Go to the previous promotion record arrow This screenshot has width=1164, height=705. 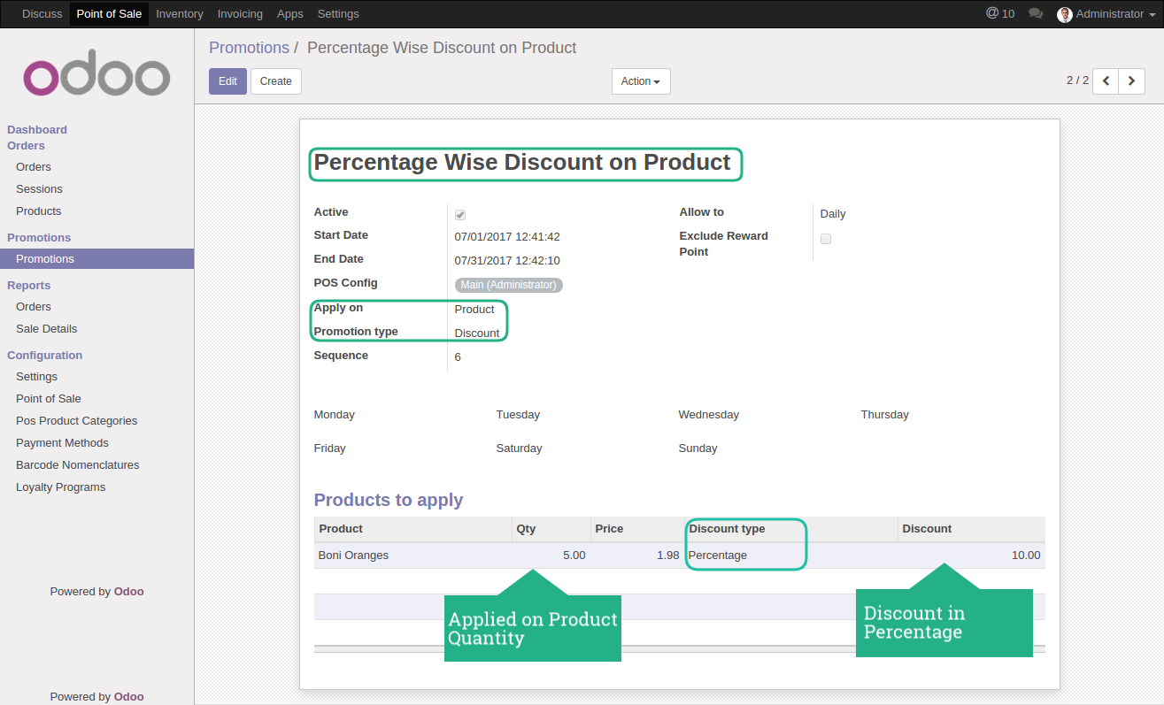point(1106,80)
